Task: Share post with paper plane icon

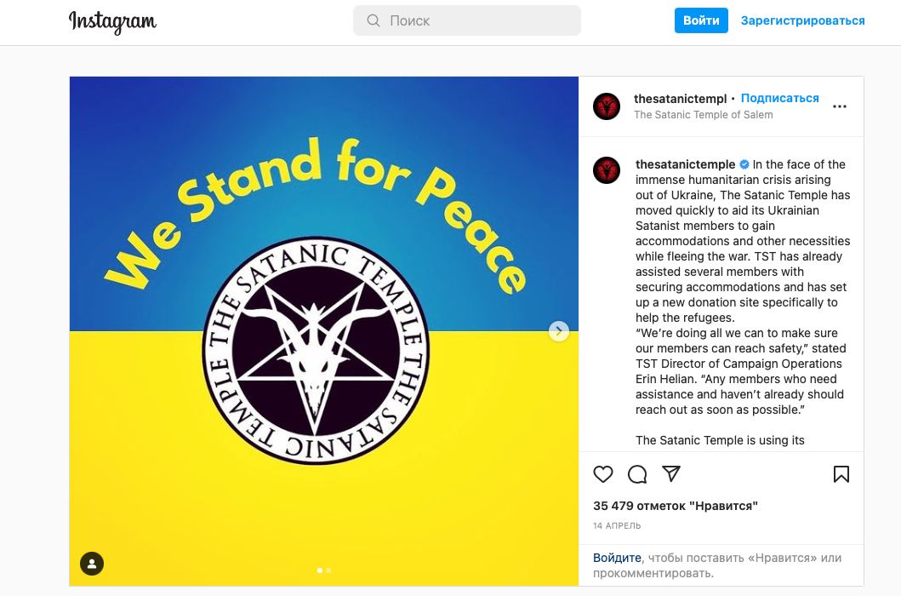Action: coord(671,473)
